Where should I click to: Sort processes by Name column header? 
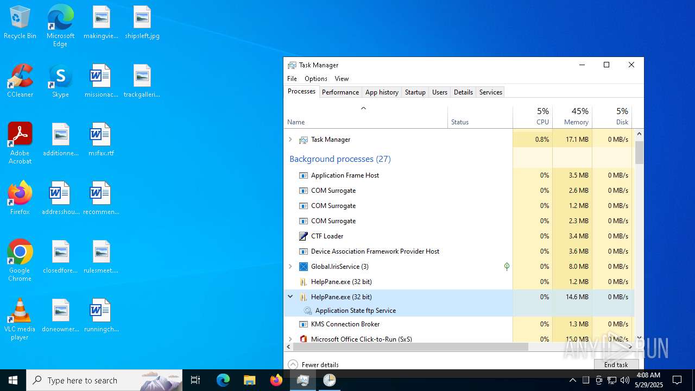point(365,116)
